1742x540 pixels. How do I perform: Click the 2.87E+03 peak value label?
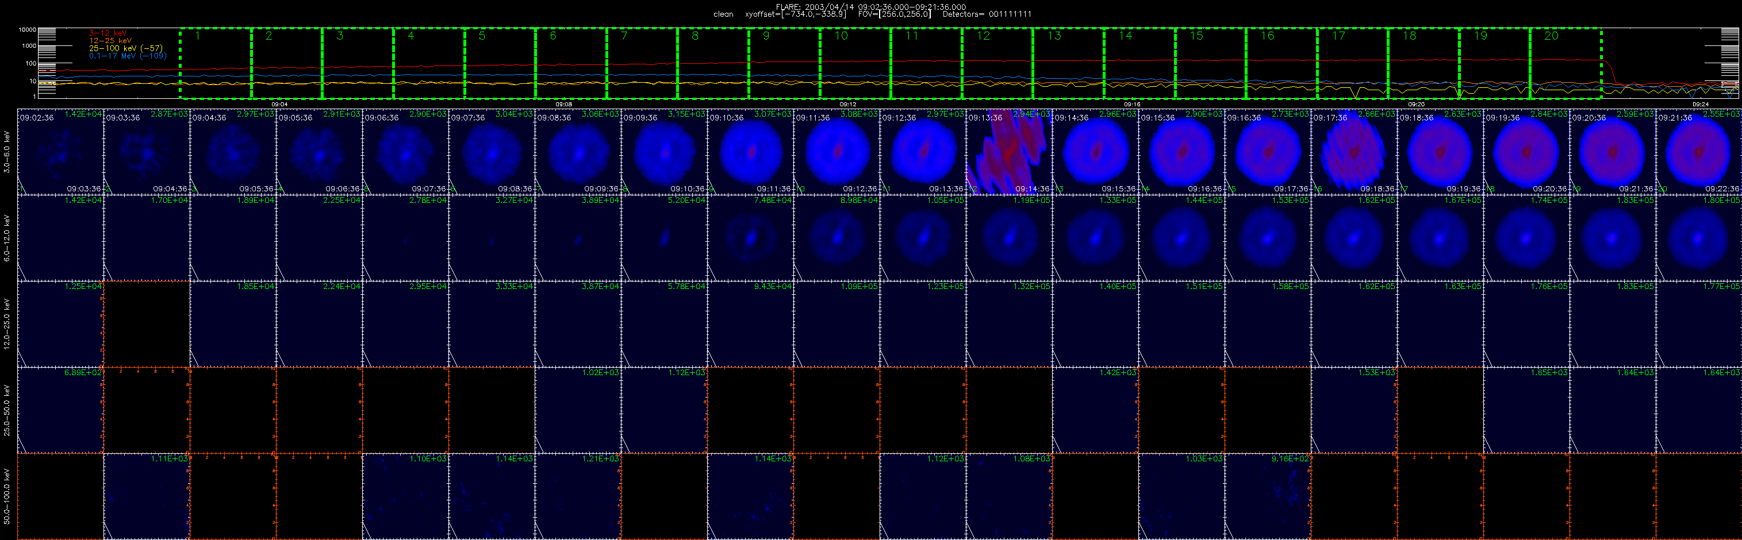pyautogui.click(x=169, y=114)
